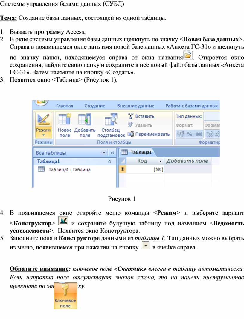Collapse the Таблица1 group chevron
244x319 pixels.
[x=109, y=162]
